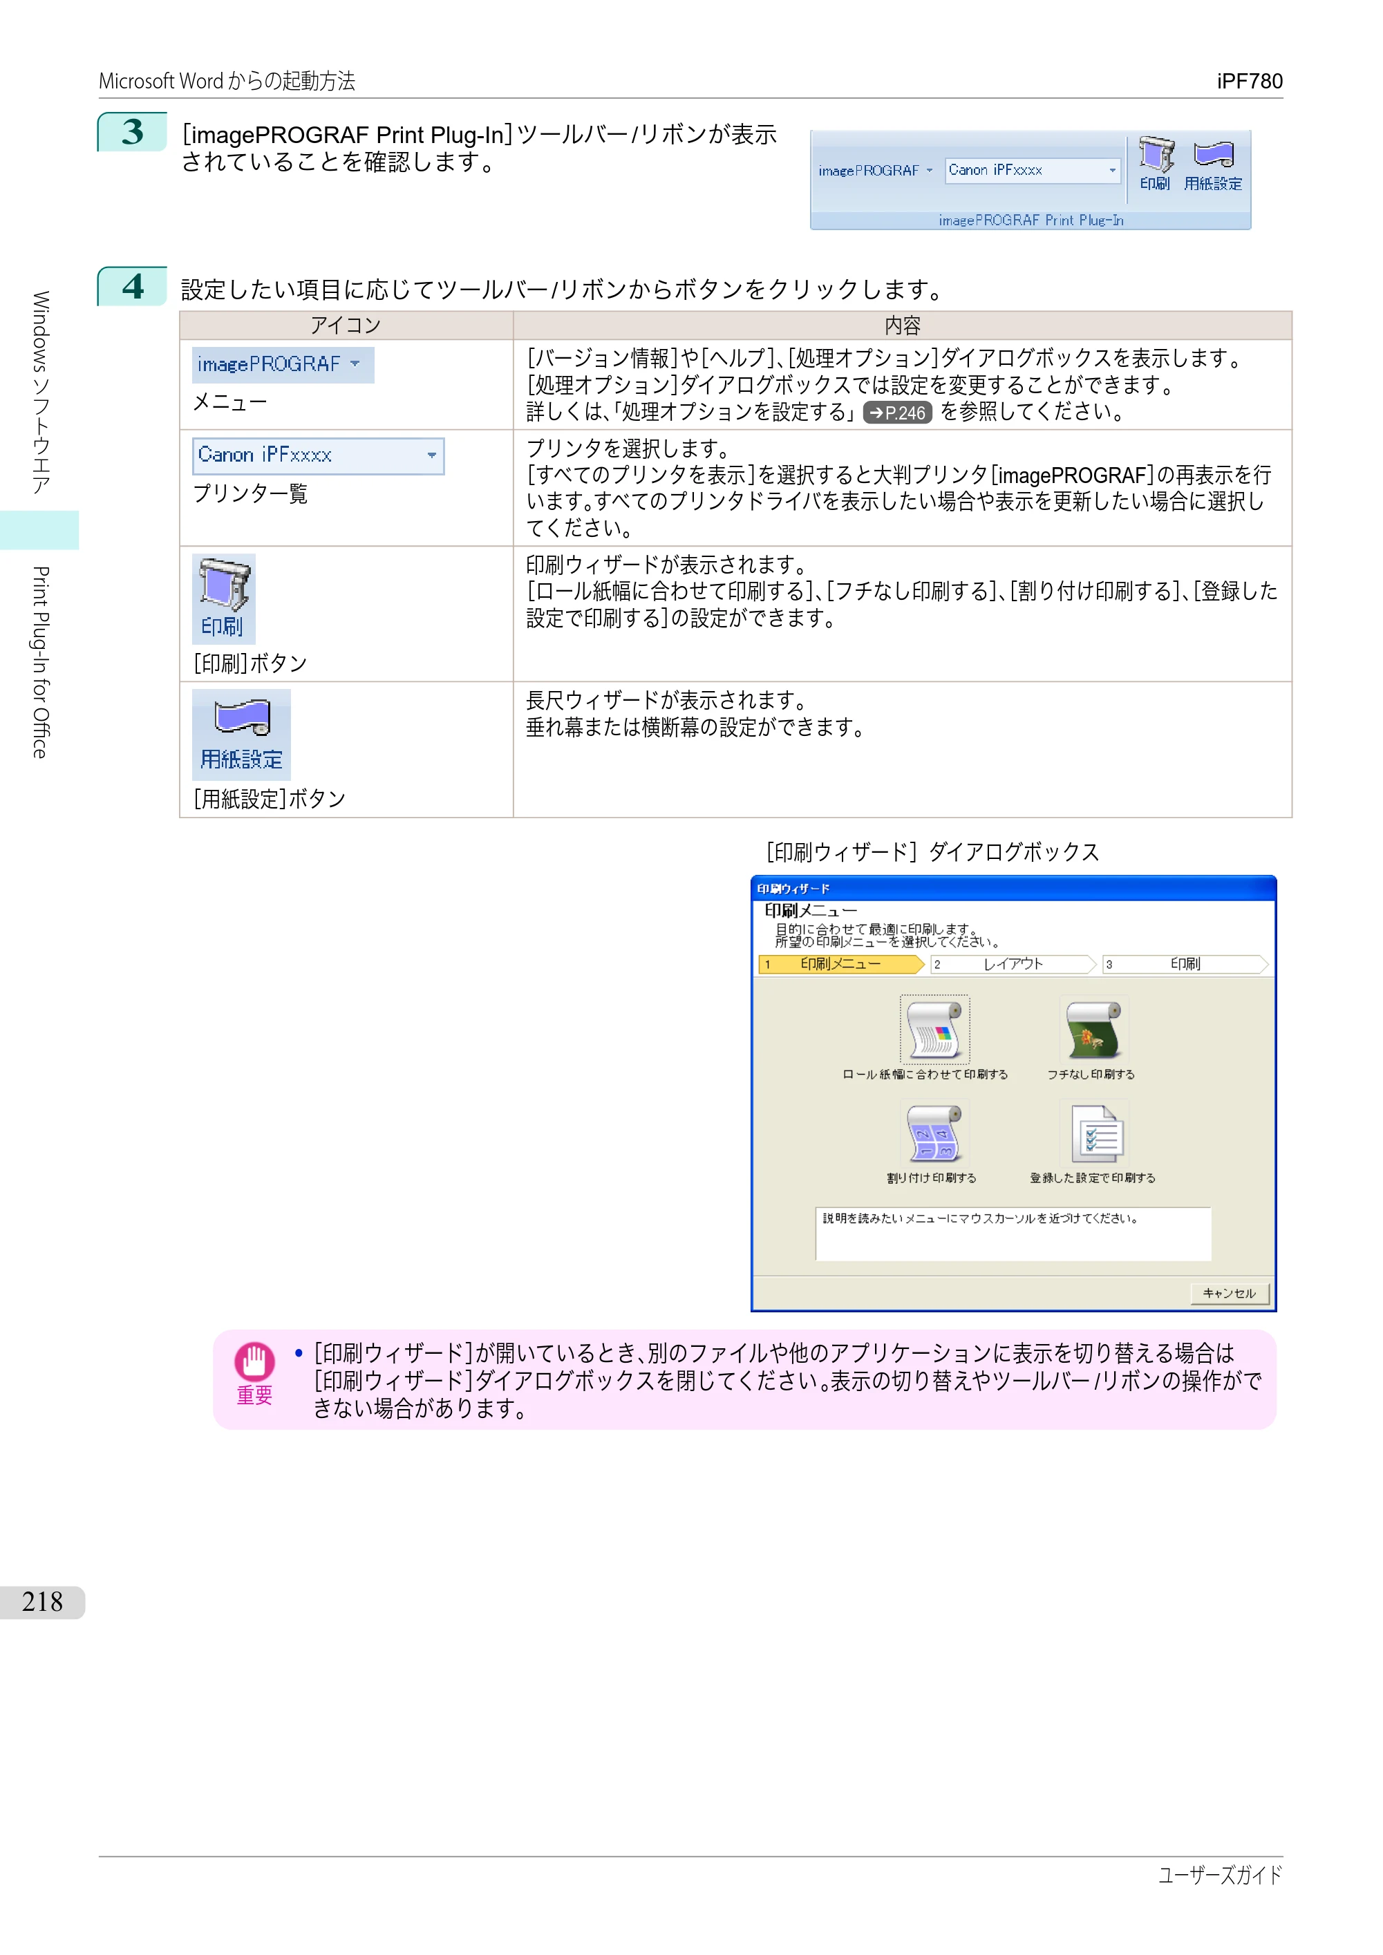
Task: Click the [用紙設定]ボタン label text
Action: tap(270, 799)
